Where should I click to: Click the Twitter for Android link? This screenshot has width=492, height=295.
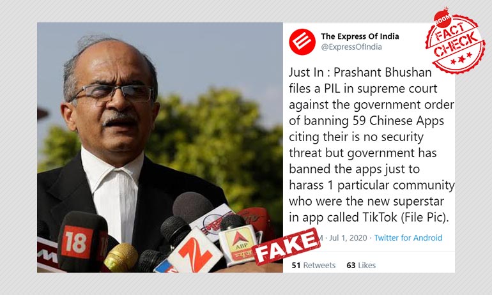pyautogui.click(x=408, y=238)
